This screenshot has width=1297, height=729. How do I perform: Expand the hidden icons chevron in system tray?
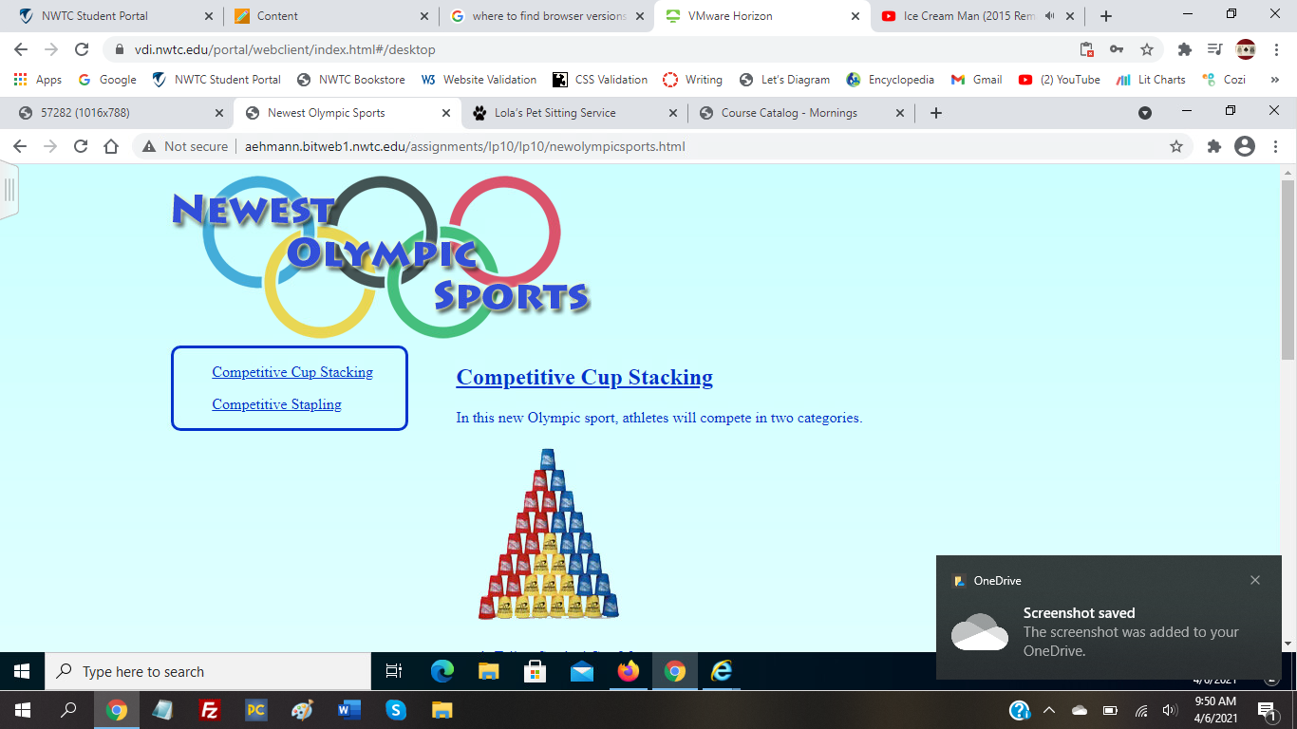pyautogui.click(x=1048, y=709)
